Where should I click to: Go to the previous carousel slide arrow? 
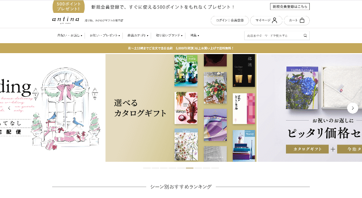(x=9, y=108)
